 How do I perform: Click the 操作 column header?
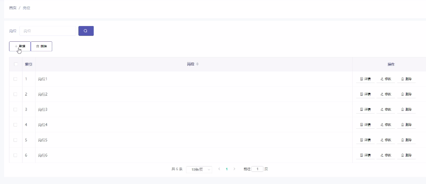coord(391,64)
